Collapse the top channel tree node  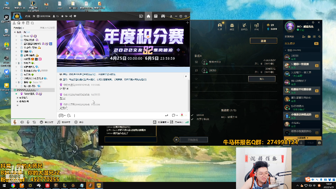[x=15, y=32]
